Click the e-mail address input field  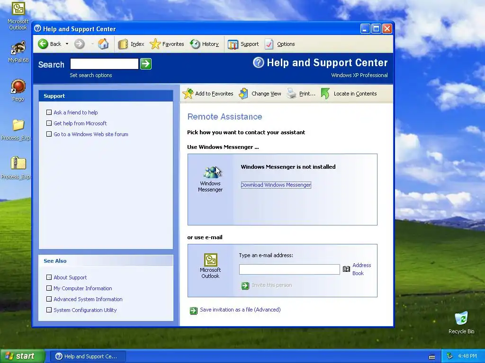tap(289, 269)
